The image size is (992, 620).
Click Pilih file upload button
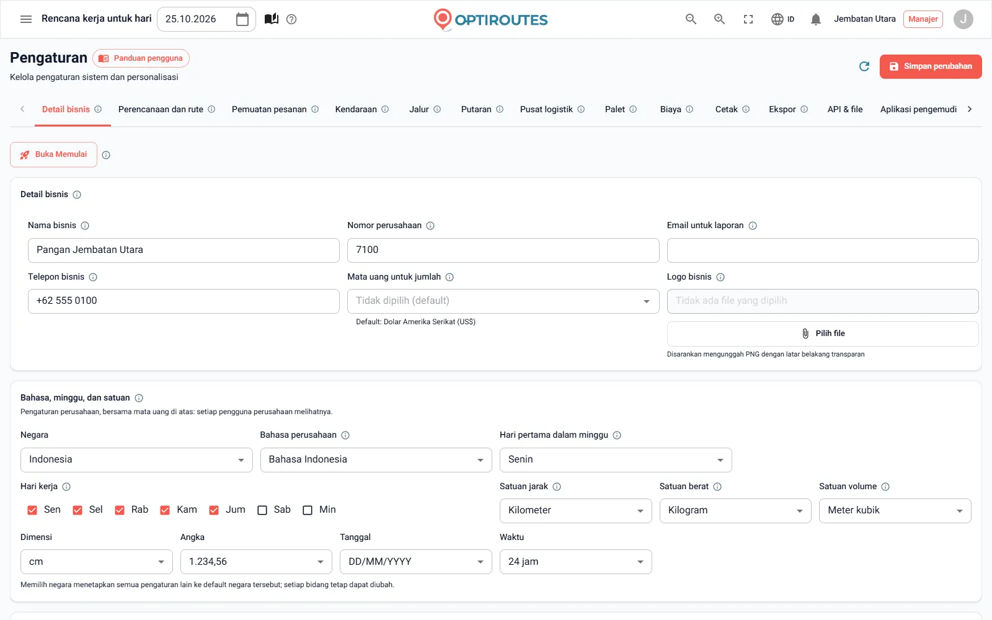pyautogui.click(x=823, y=334)
